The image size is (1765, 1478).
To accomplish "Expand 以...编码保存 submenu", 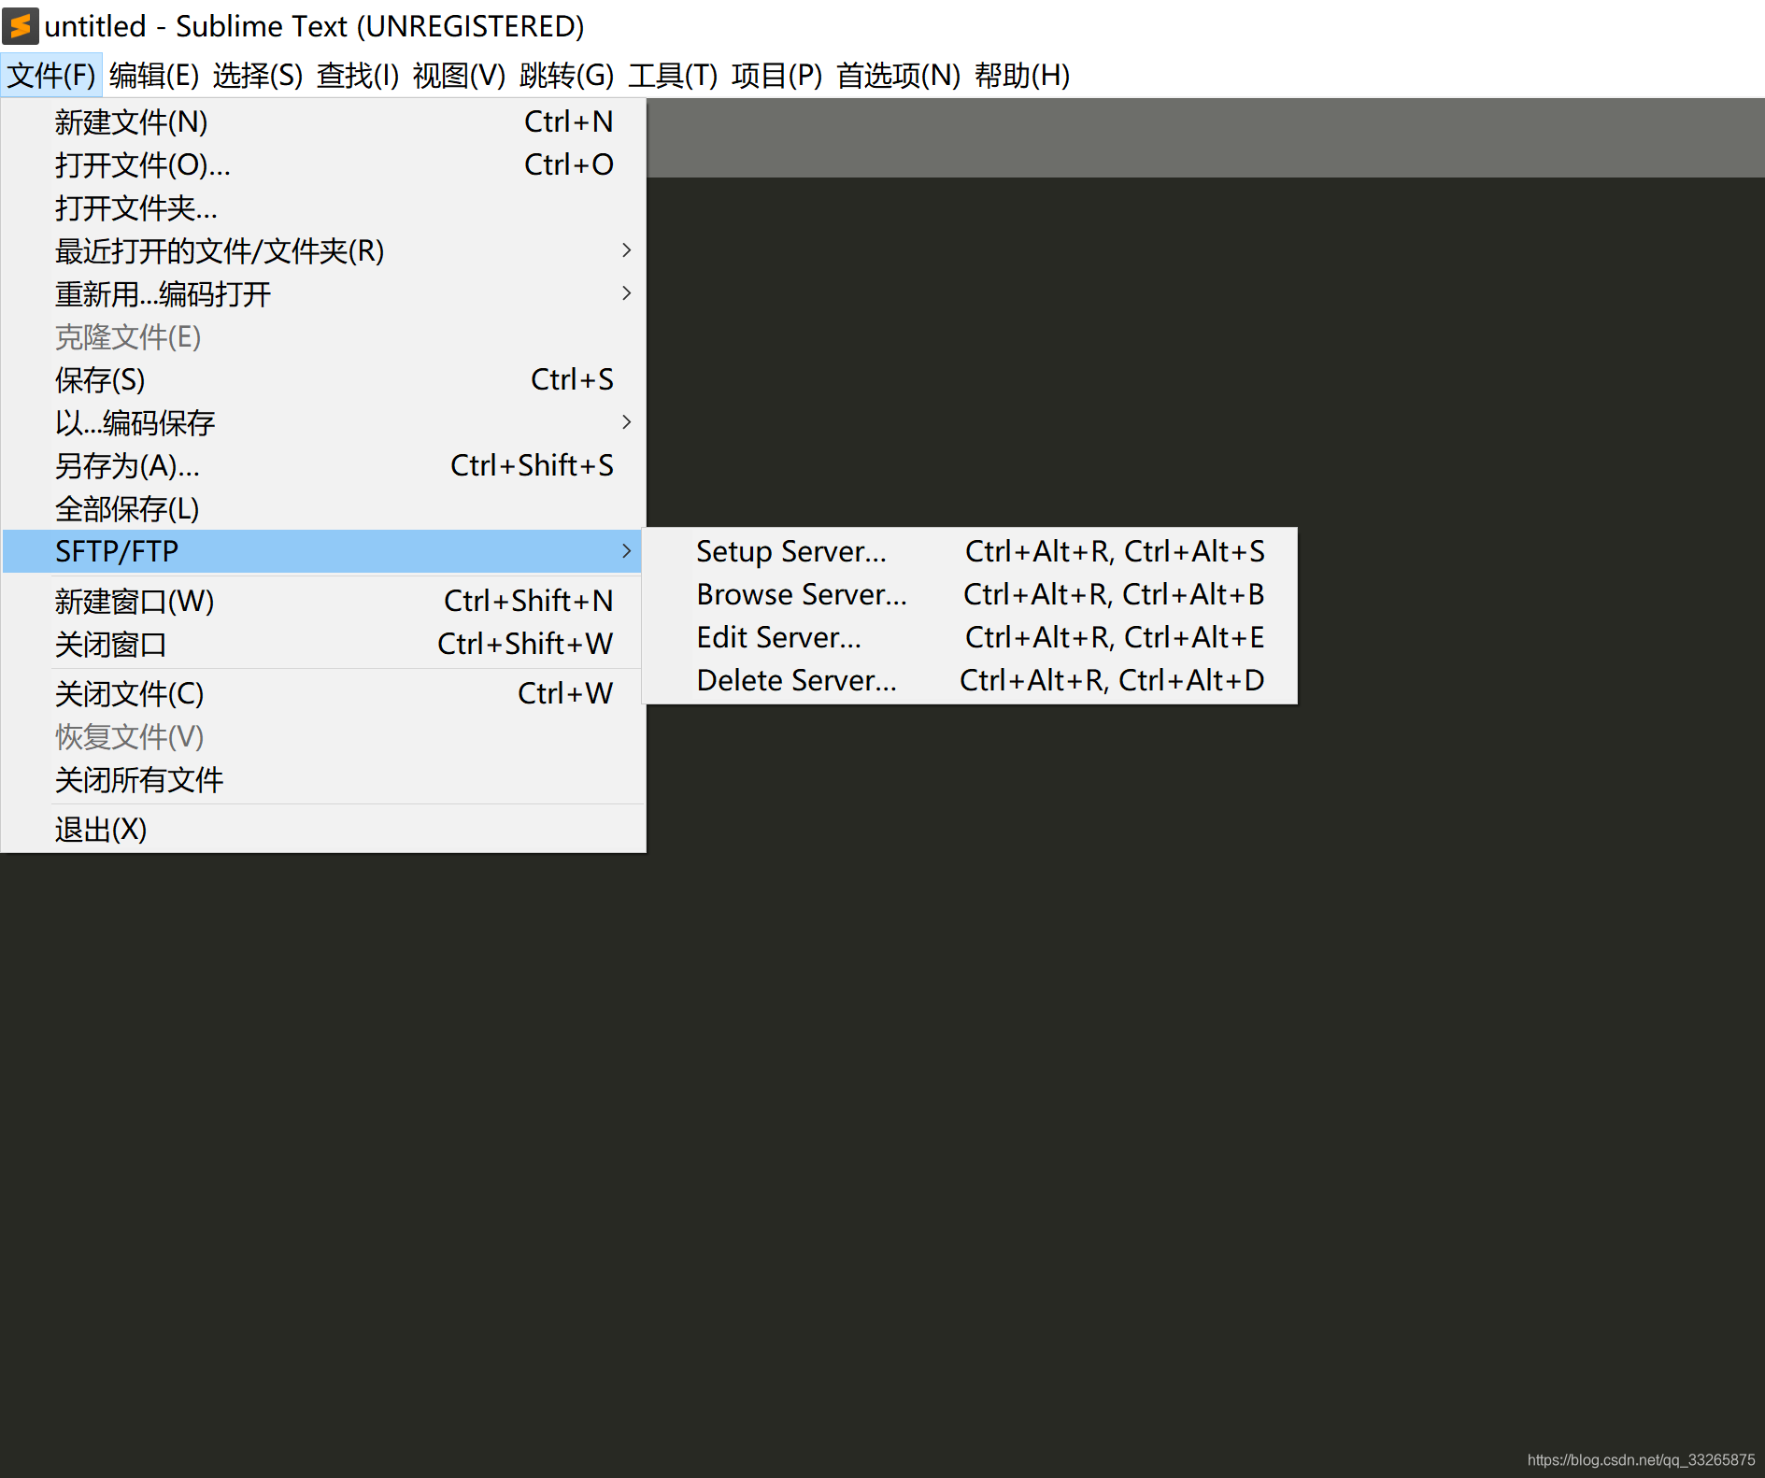I will point(323,423).
